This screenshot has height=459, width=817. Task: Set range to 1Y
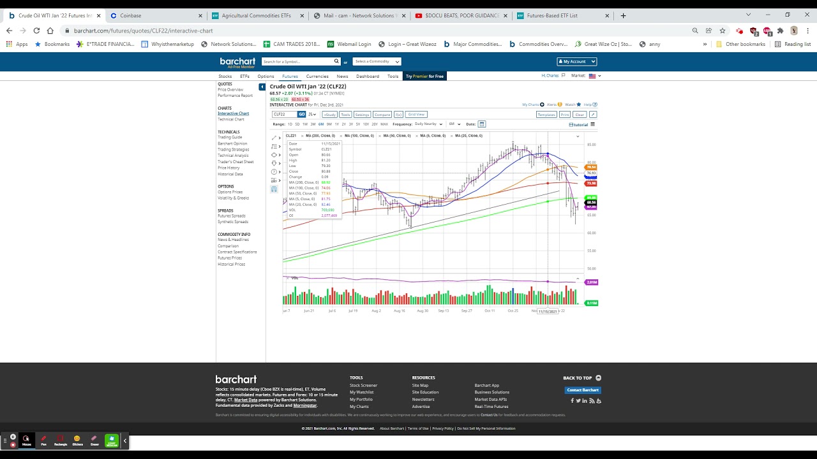(336, 124)
